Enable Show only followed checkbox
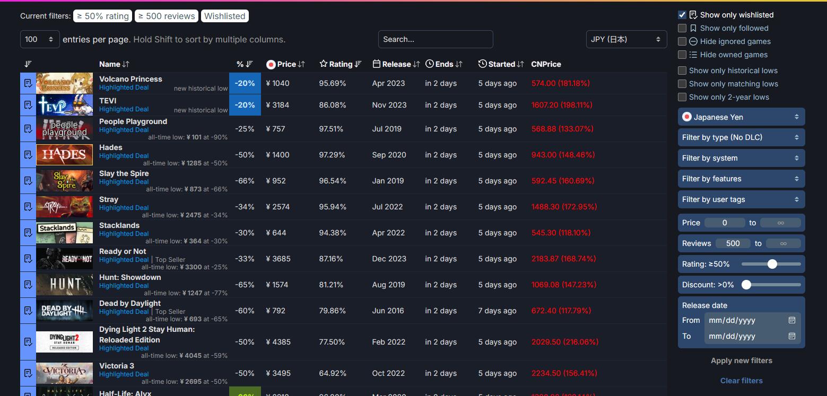Screen dimensions: 827x396 tap(682, 28)
